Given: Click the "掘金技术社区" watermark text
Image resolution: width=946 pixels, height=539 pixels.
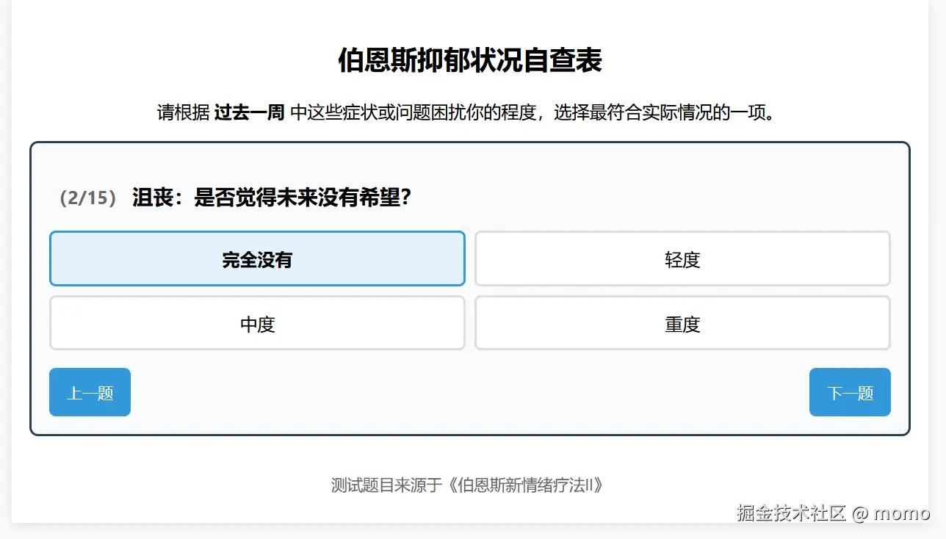Looking at the screenshot, I should point(792,513).
